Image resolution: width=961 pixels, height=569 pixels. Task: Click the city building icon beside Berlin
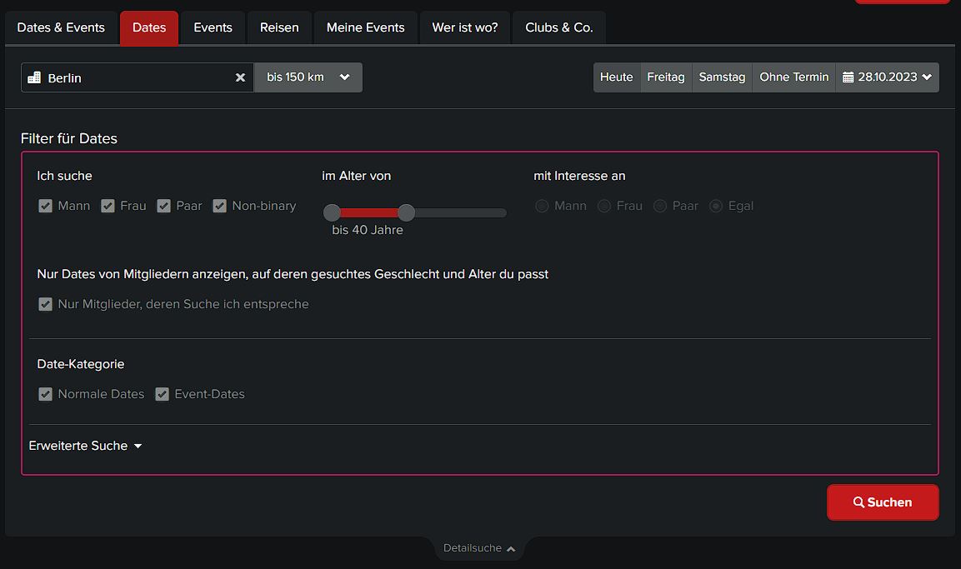pos(34,77)
